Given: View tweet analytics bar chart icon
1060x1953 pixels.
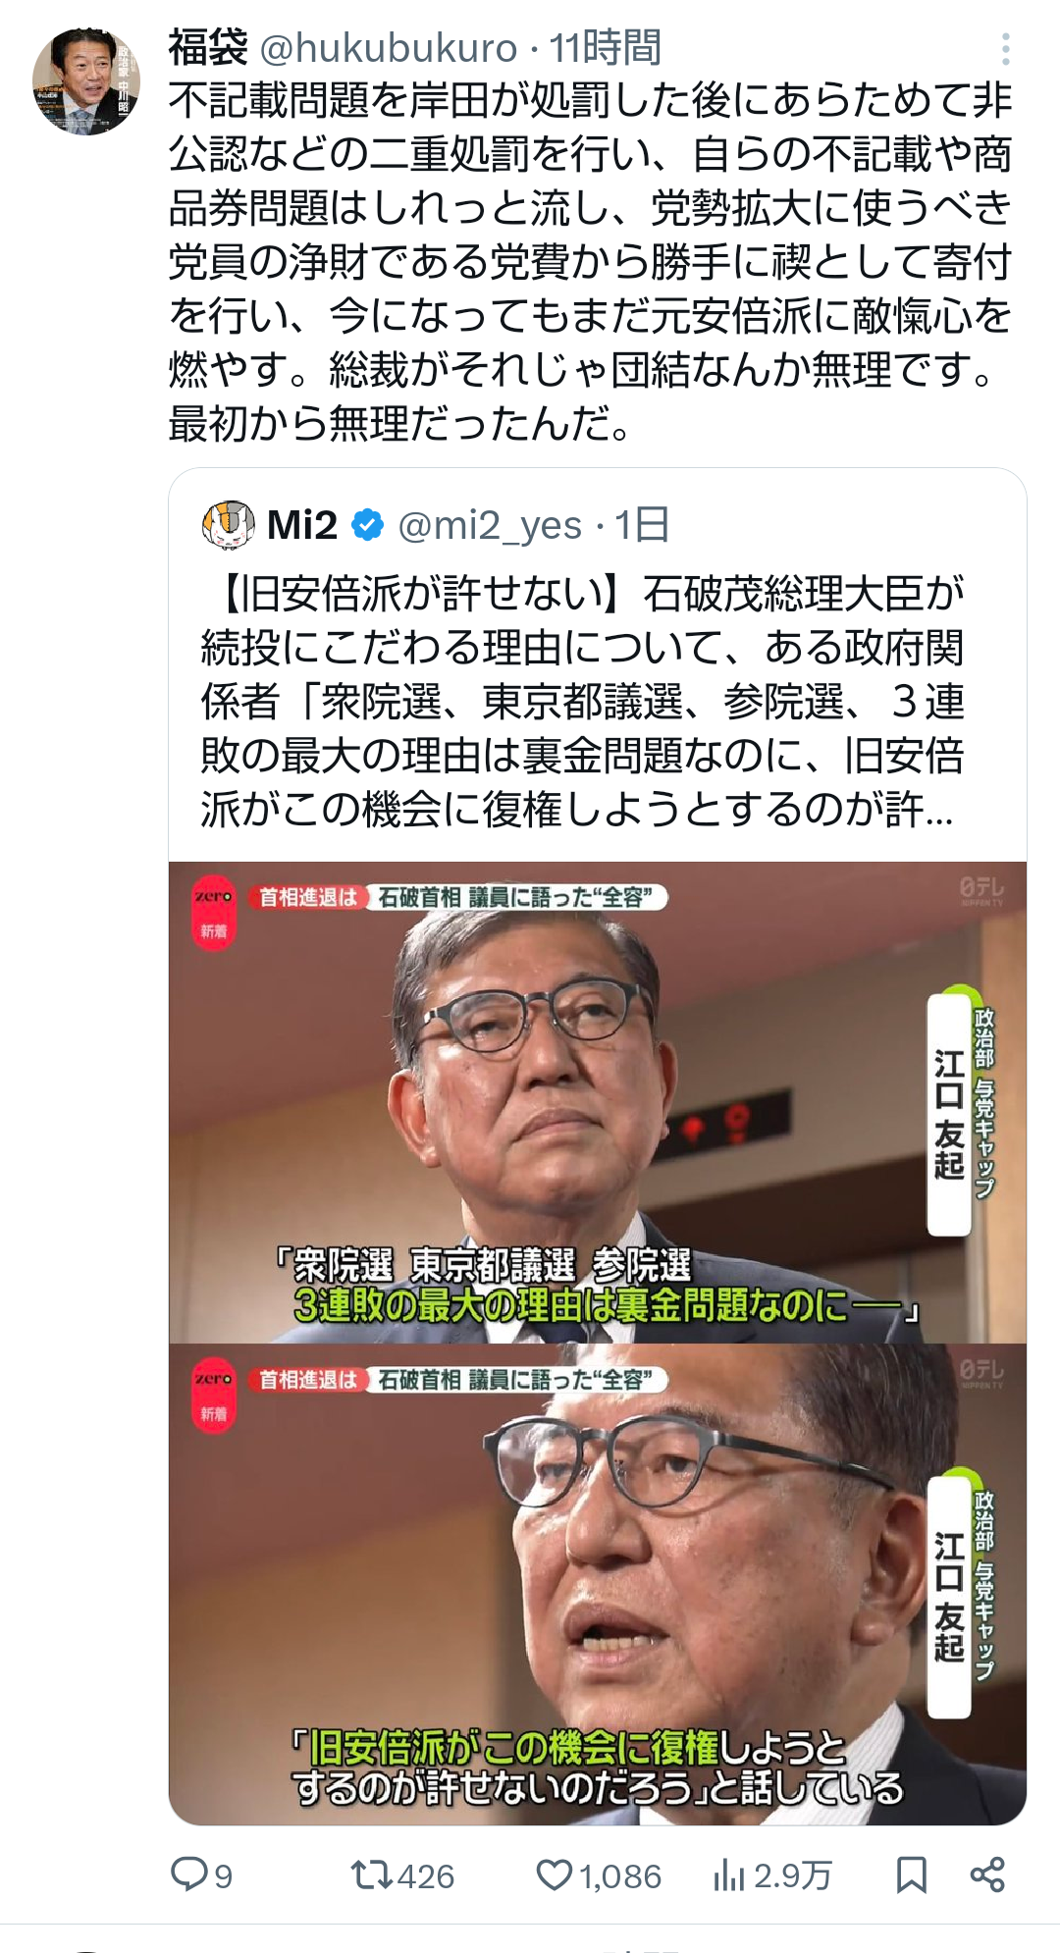Looking at the screenshot, I should (x=728, y=1875).
